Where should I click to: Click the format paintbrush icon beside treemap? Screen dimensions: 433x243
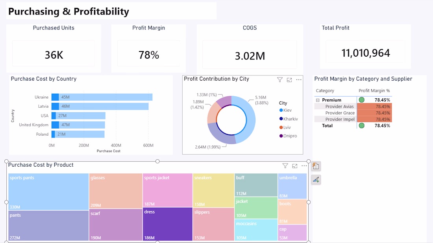(x=316, y=180)
